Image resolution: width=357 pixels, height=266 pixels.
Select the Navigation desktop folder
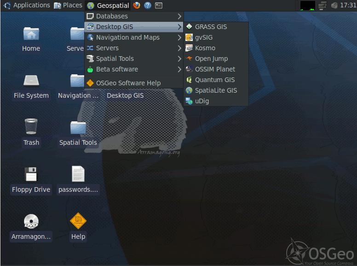pos(77,81)
